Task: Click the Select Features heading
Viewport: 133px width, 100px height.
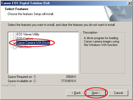Action: pyautogui.click(x=17, y=9)
